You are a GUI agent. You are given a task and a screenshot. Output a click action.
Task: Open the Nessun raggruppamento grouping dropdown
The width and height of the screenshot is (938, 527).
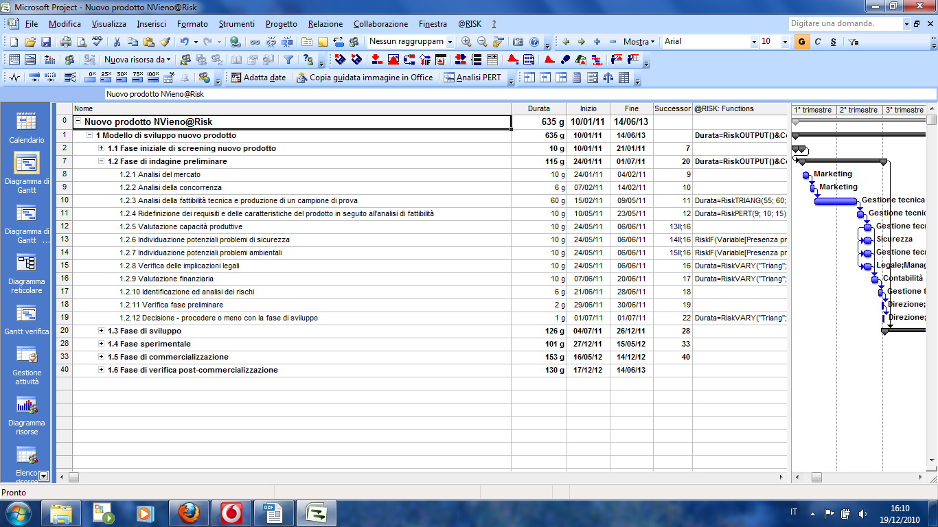click(x=450, y=42)
